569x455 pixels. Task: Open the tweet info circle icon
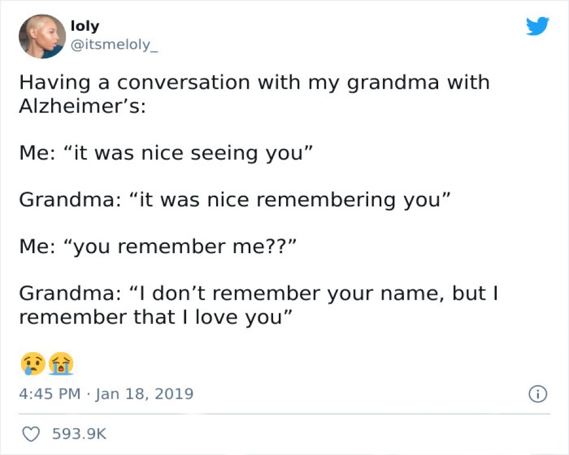[538, 394]
